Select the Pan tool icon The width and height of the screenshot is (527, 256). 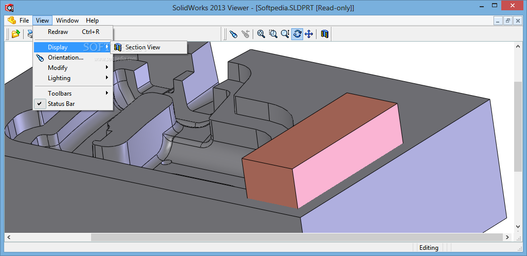(309, 33)
